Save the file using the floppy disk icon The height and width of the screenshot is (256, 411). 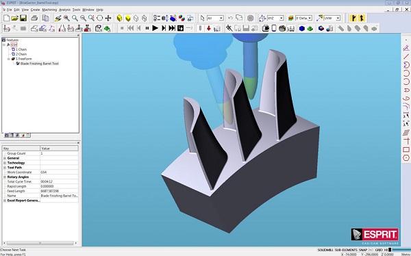(x=23, y=18)
